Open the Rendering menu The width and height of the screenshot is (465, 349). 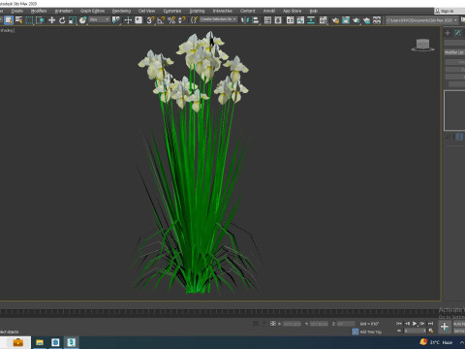121,11
